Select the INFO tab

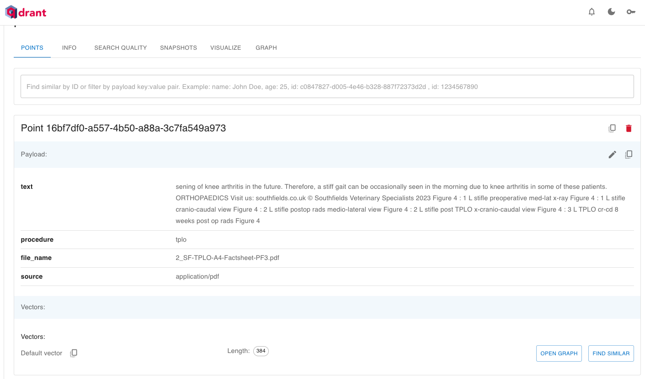(69, 47)
